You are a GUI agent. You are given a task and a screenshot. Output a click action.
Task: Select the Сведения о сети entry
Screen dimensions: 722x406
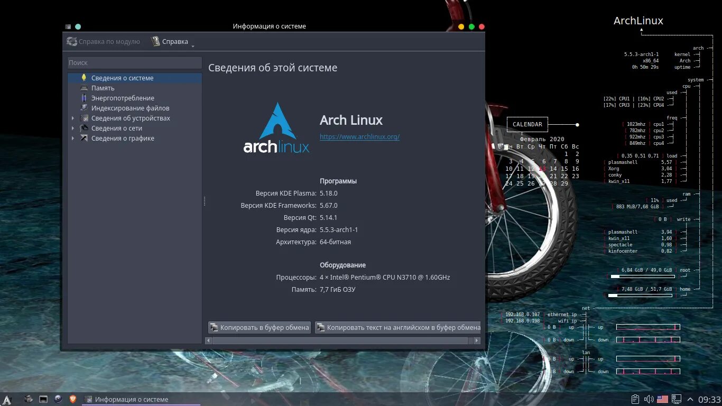click(135, 128)
